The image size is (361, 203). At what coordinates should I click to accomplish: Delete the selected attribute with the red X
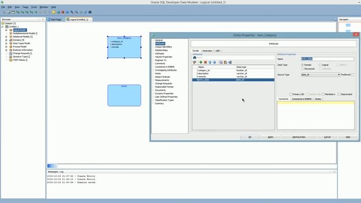[x=205, y=63]
